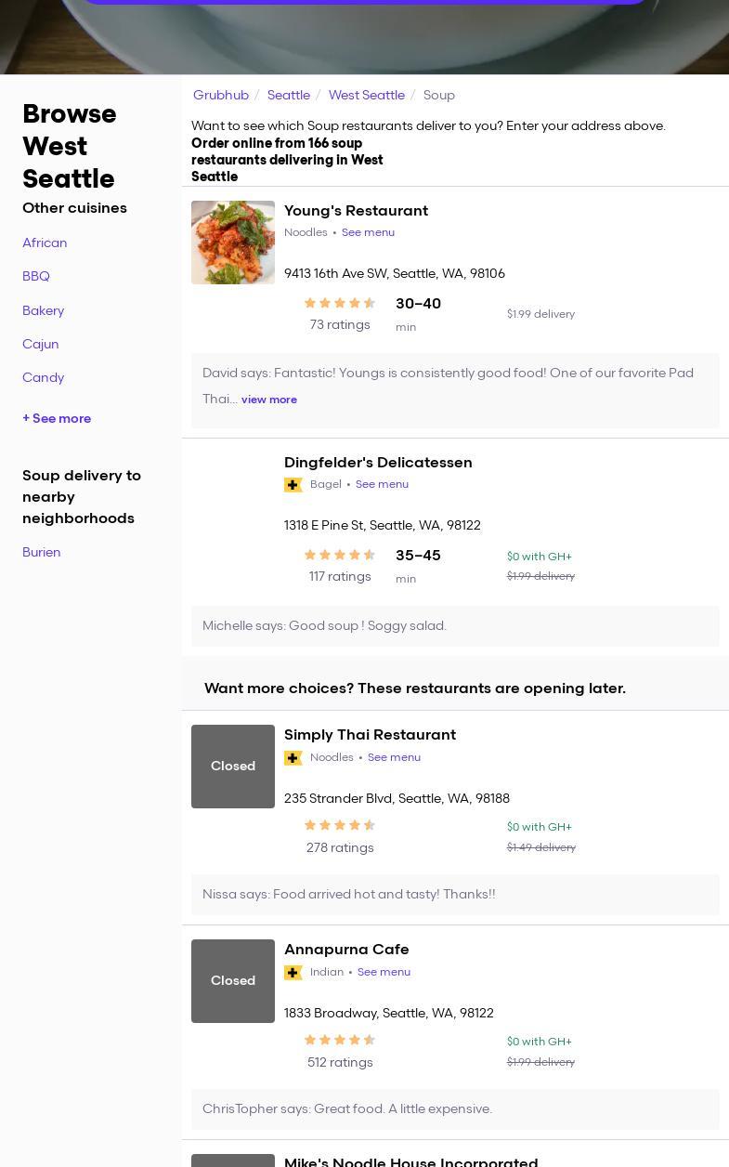
Task: Click star rating of Dingfelder's Delicatessen
Action: [x=340, y=555]
